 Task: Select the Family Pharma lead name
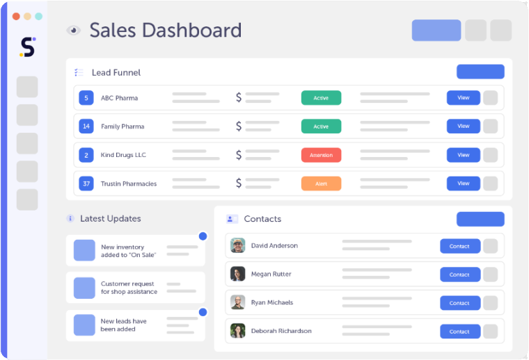tap(123, 126)
